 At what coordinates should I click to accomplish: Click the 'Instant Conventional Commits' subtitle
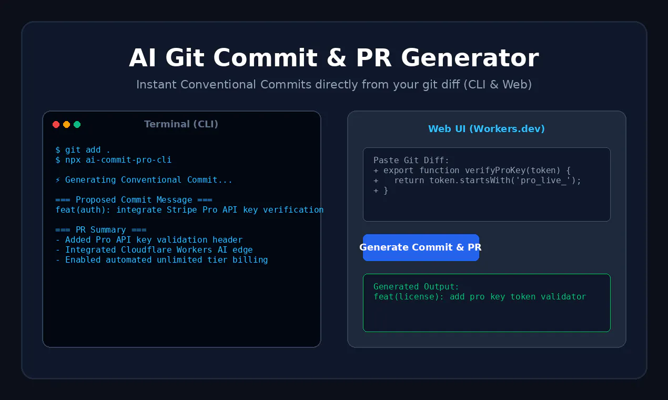pyautogui.click(x=334, y=85)
